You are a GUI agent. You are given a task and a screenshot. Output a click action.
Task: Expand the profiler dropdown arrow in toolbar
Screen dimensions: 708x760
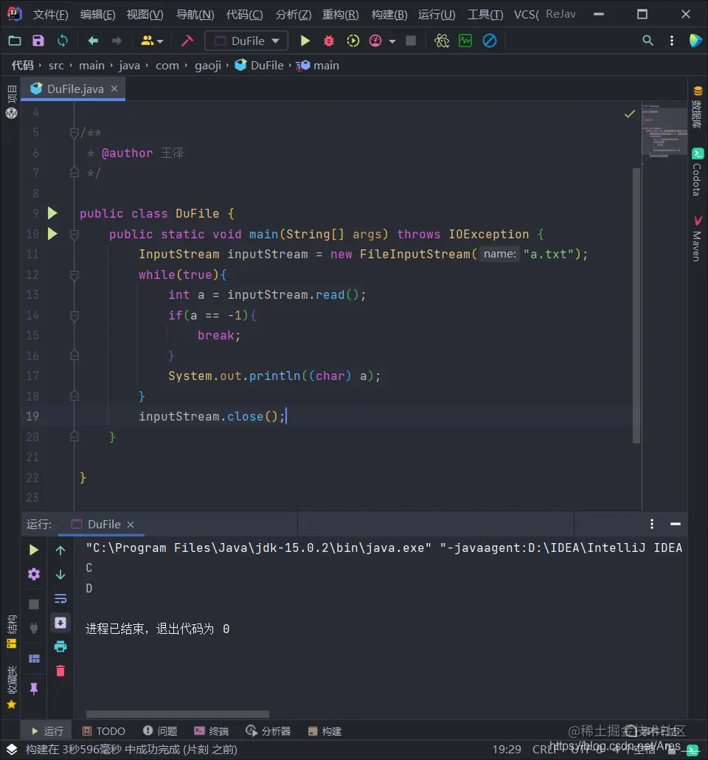coord(392,41)
